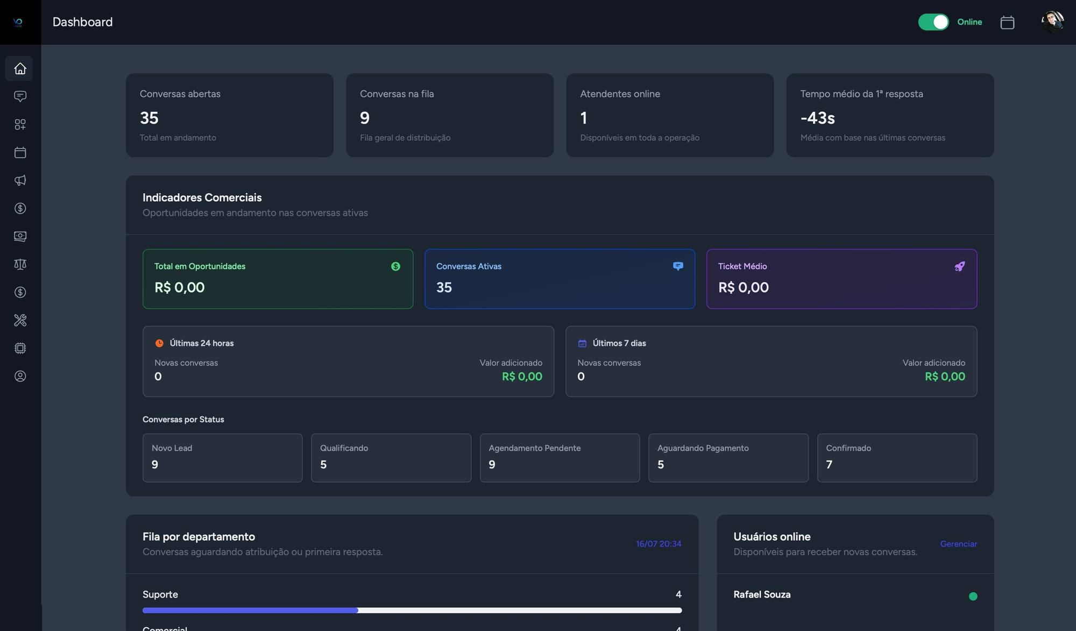1076x631 pixels.
Task: Click the -43s response time value
Action: (817, 118)
